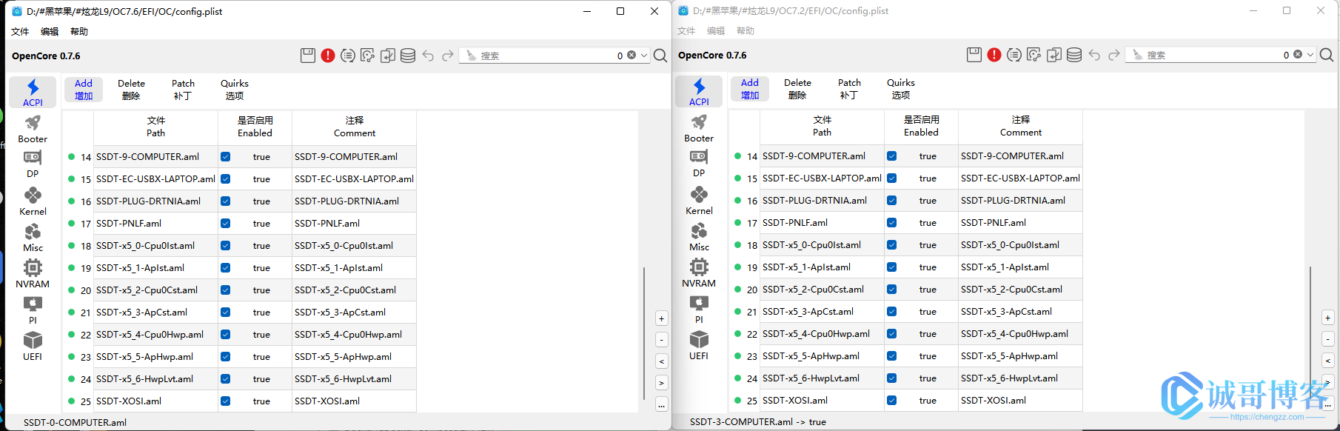Click the save icon in OC7.6 window

pos(308,56)
